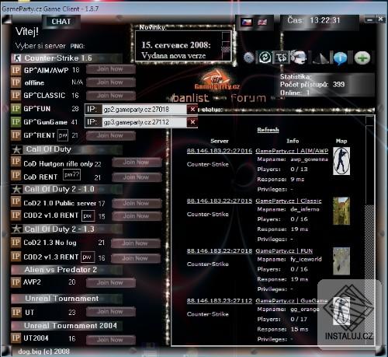
Task: Click IP icon for offline server
Action: pos(16,82)
